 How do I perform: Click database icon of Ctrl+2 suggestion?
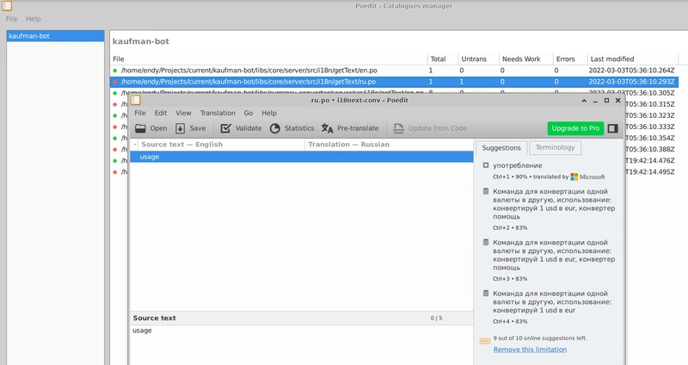(x=486, y=191)
